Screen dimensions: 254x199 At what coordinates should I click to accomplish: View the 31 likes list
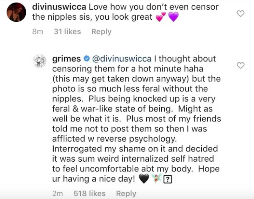[x=67, y=31]
